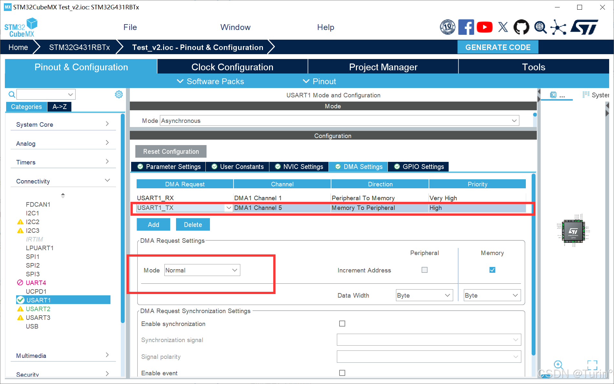
Task: Click the UART4 disabled icon
Action: [20, 282]
